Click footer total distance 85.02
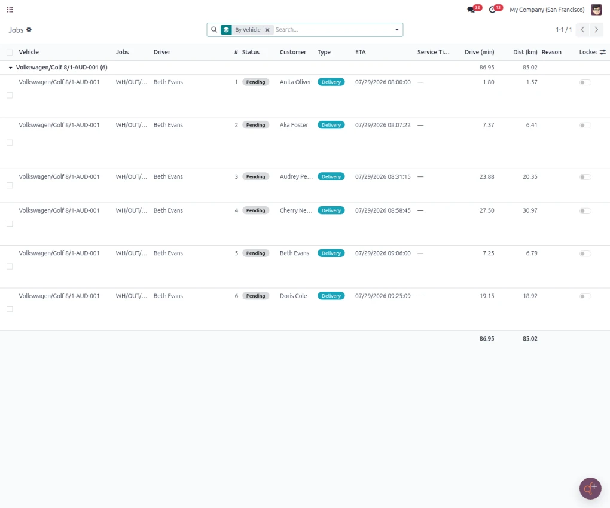Image resolution: width=610 pixels, height=508 pixels. 530,338
